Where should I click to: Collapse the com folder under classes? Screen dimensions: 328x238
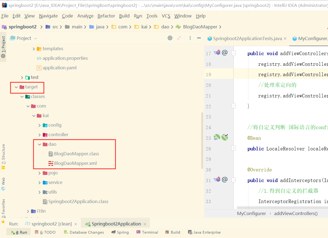tap(28, 106)
